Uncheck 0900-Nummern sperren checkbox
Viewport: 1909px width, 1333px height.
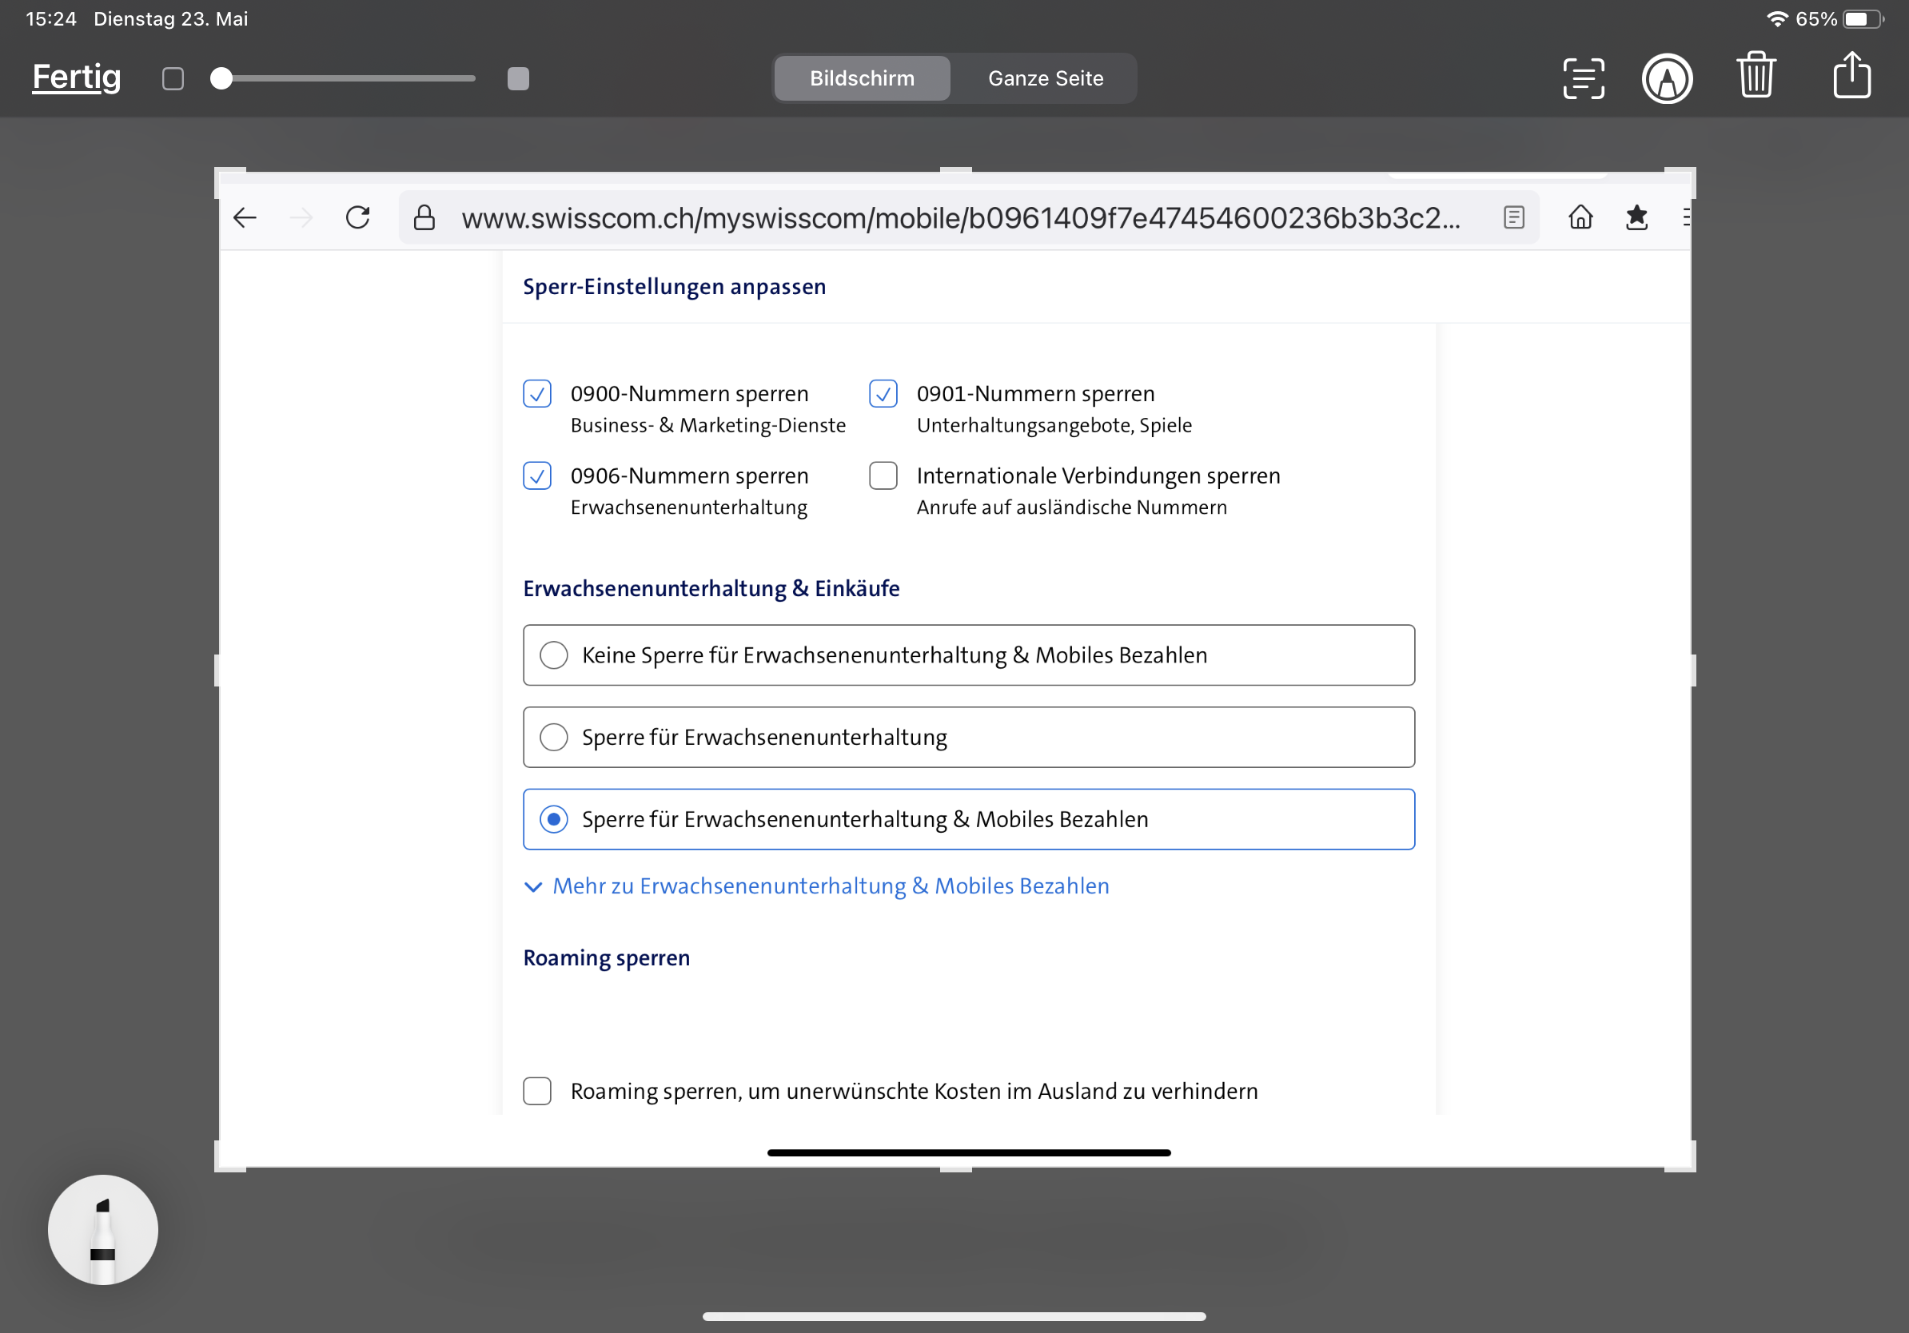[x=537, y=393]
